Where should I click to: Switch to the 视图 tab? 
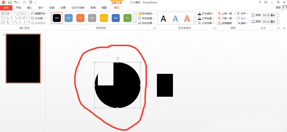104,8
